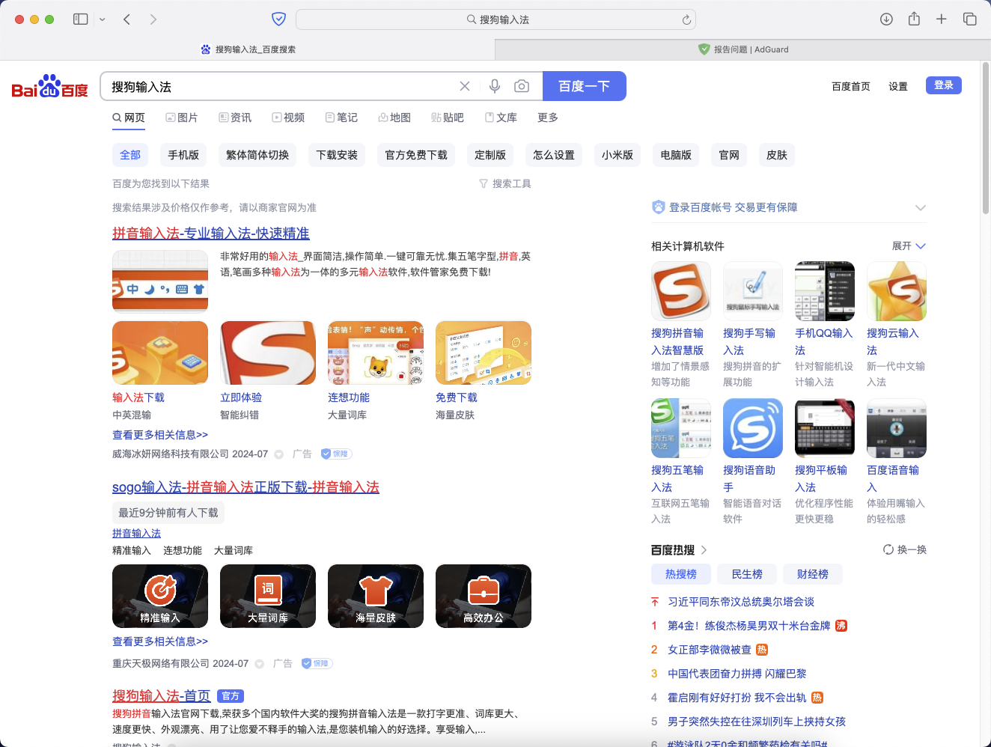The width and height of the screenshot is (991, 747).
Task: Expand ad info arrow beside 重庆天极网络有限公司
Action: click(x=259, y=664)
